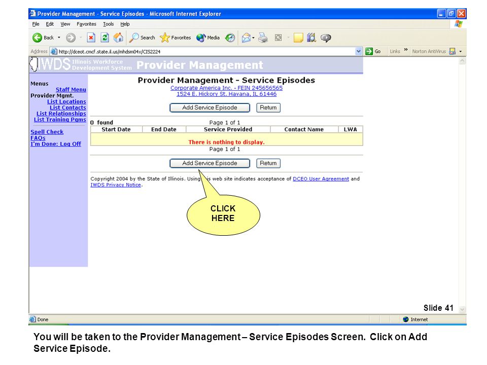
Task: Open the View menu
Action: pyautogui.click(x=65, y=24)
